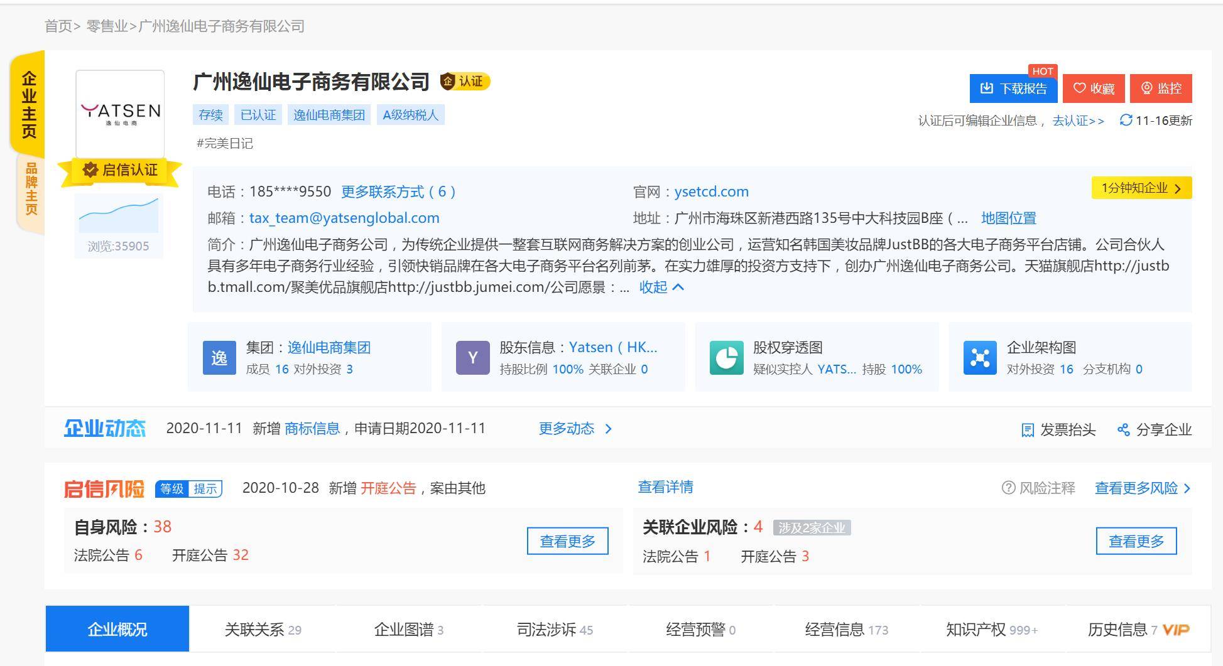
Task: Click 法院公告 6 under 自身风险
Action: pos(108,555)
